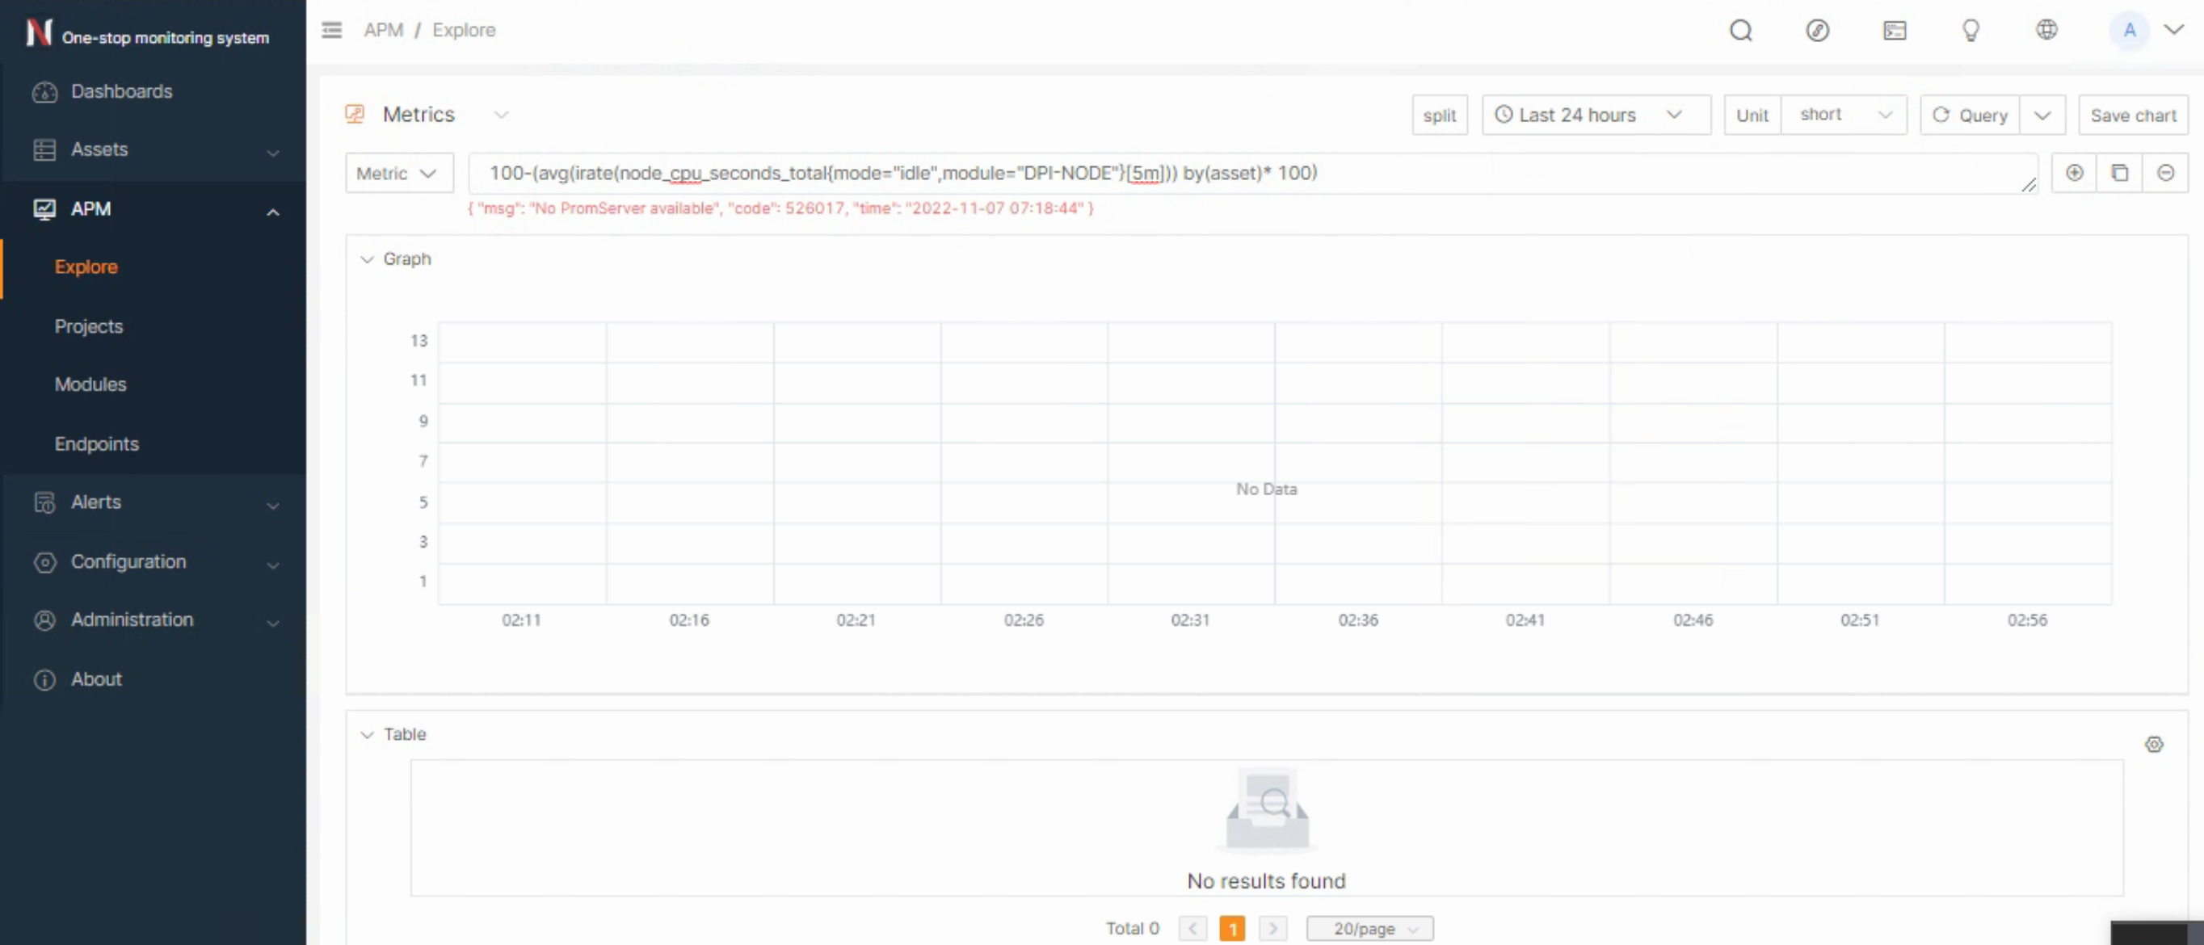This screenshot has width=2204, height=945.
Task: Open the short unit dropdown
Action: click(1843, 115)
